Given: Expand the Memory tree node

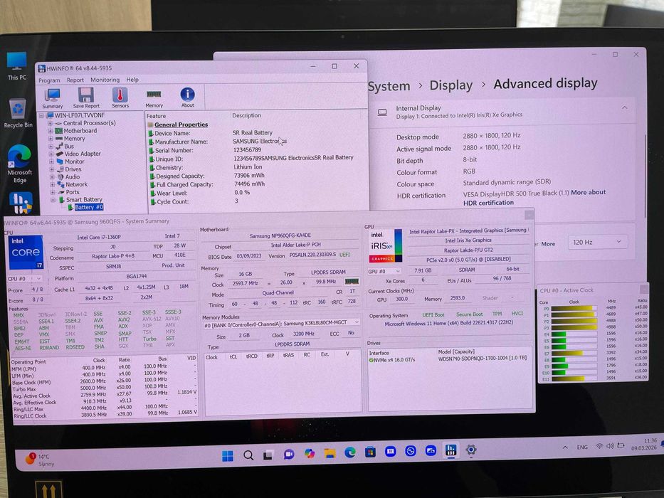Looking at the screenshot, I should click(x=51, y=139).
